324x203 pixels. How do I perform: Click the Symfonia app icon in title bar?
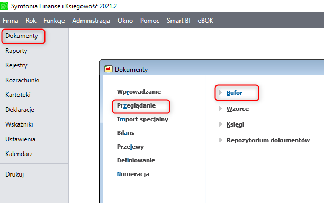[4, 6]
